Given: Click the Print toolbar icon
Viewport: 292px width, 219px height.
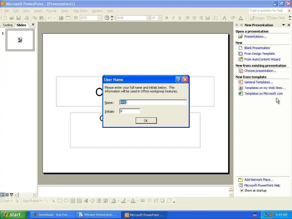Looking at the screenshot, I should 27,18.
